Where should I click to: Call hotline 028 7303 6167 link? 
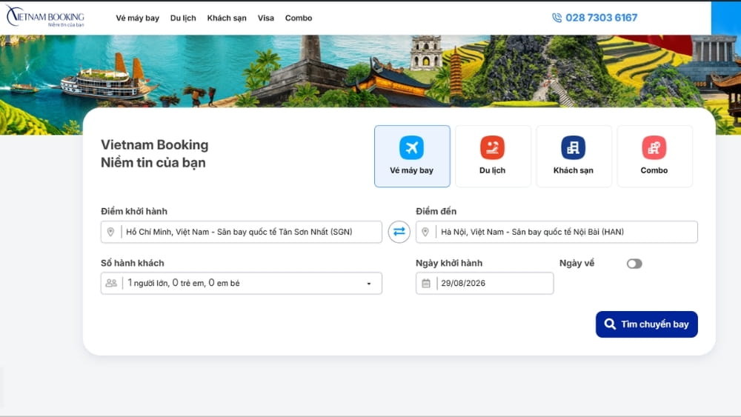tap(601, 18)
